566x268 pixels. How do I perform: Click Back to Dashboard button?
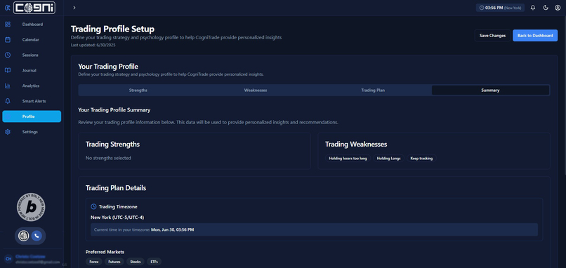click(535, 36)
